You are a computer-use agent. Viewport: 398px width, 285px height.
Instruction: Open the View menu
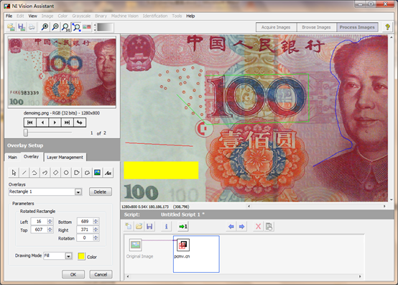coord(33,16)
